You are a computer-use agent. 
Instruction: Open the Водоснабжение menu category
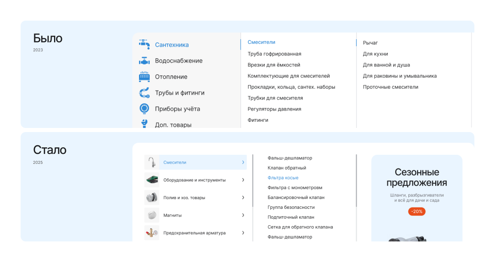click(x=179, y=61)
